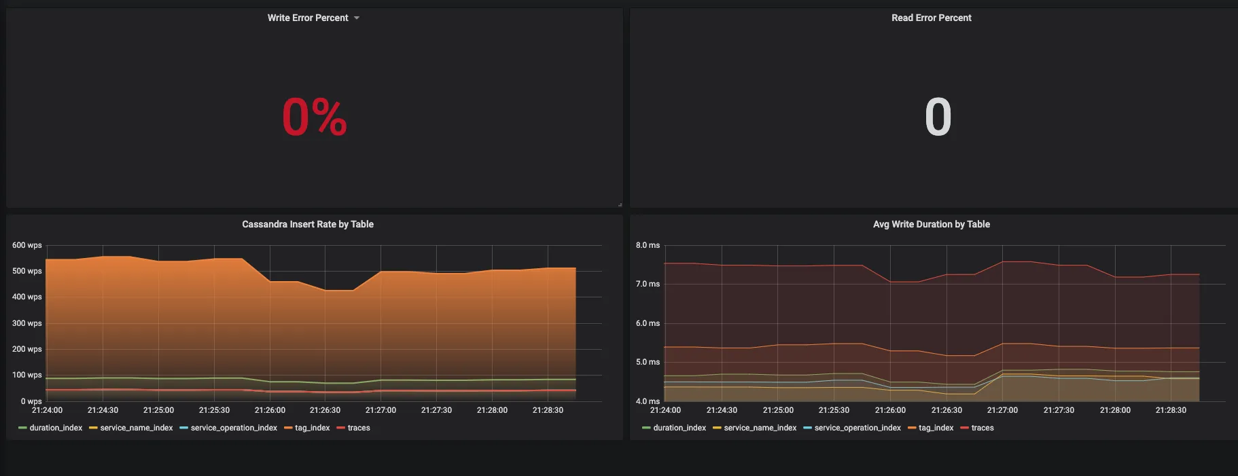The height and width of the screenshot is (476, 1238).
Task: Click 21:24:00 tick on Insert Rate chart
Action: [47, 410]
